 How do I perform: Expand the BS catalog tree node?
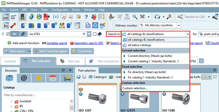click(11, 106)
